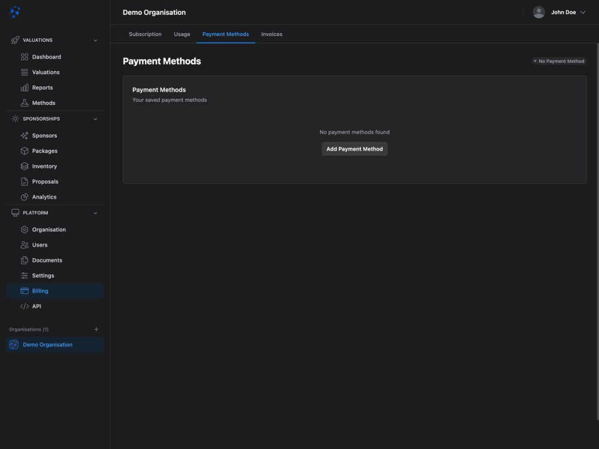This screenshot has height=449, width=599.
Task: Select the Dashboard grid icon
Action: coord(24,56)
